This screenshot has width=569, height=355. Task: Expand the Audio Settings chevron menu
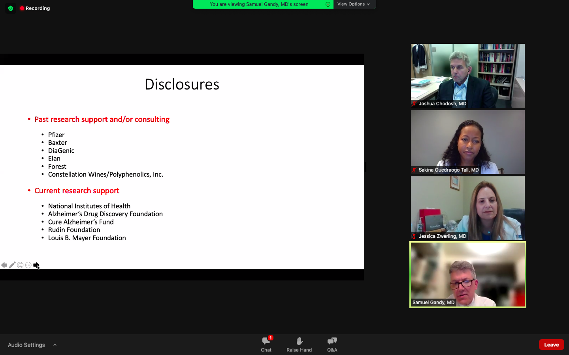tap(55, 345)
